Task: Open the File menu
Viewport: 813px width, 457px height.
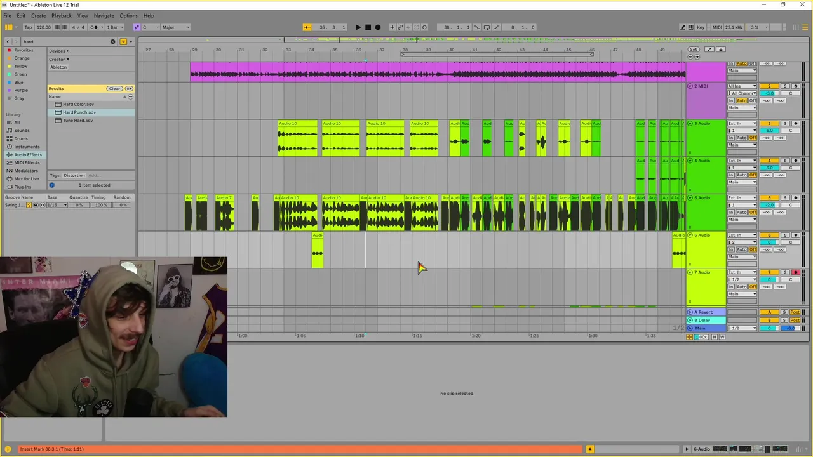Action: click(x=7, y=16)
